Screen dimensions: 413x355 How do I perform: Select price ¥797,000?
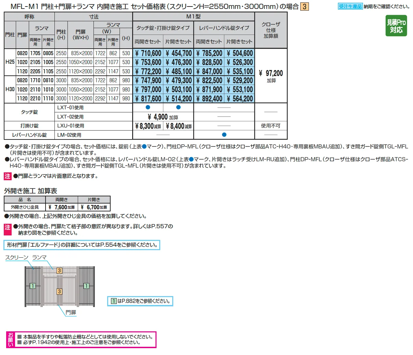click(148, 89)
